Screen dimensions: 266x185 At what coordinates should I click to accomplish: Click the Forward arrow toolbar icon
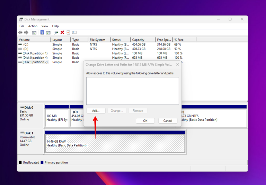26,32
